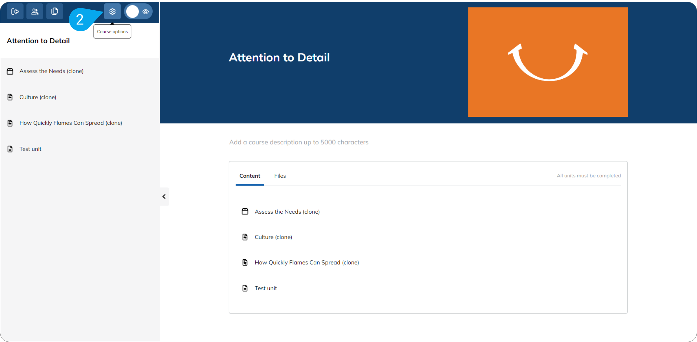Collapse the sidebar with left chevron
697x342 pixels.
coord(164,197)
